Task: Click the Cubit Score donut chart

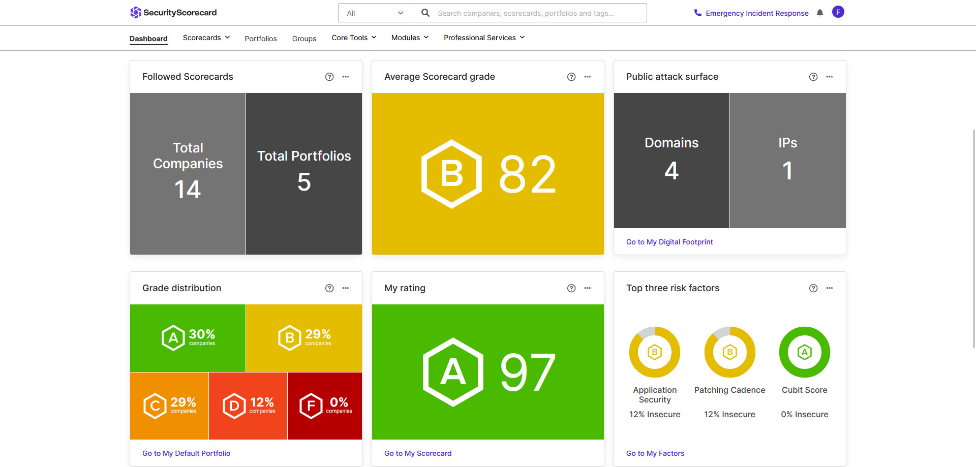Action: click(804, 352)
